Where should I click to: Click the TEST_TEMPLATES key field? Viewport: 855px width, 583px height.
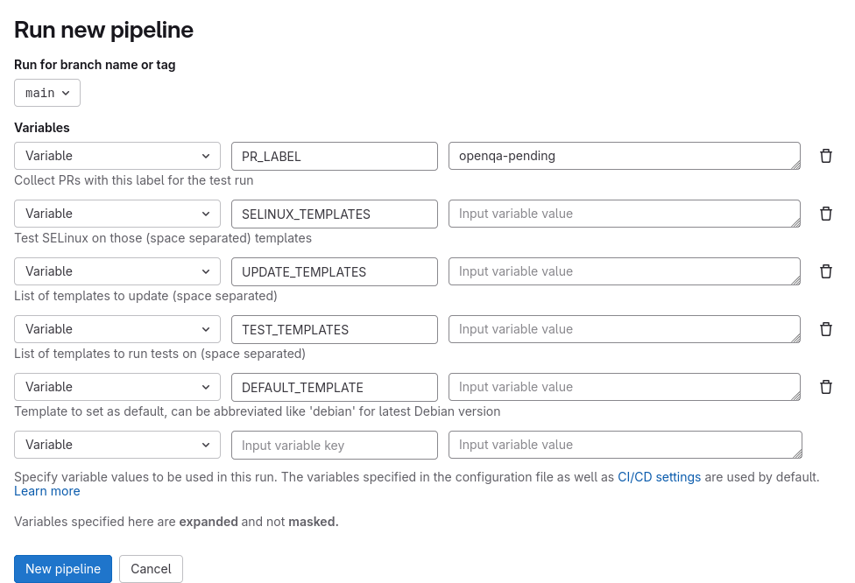coord(334,329)
